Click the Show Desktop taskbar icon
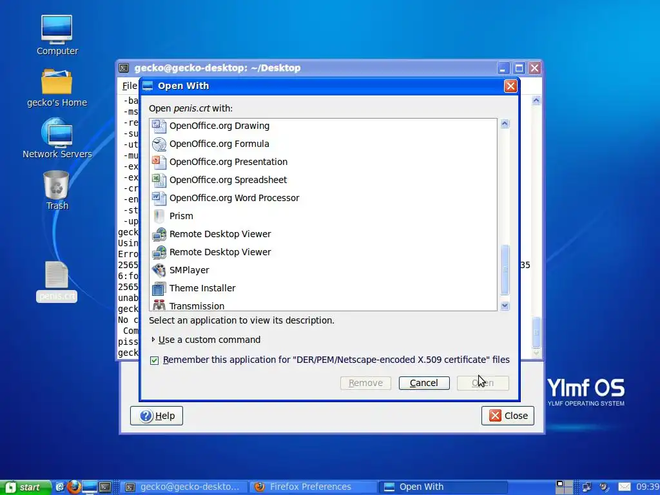Screen dimensions: 660x495 click(89, 487)
